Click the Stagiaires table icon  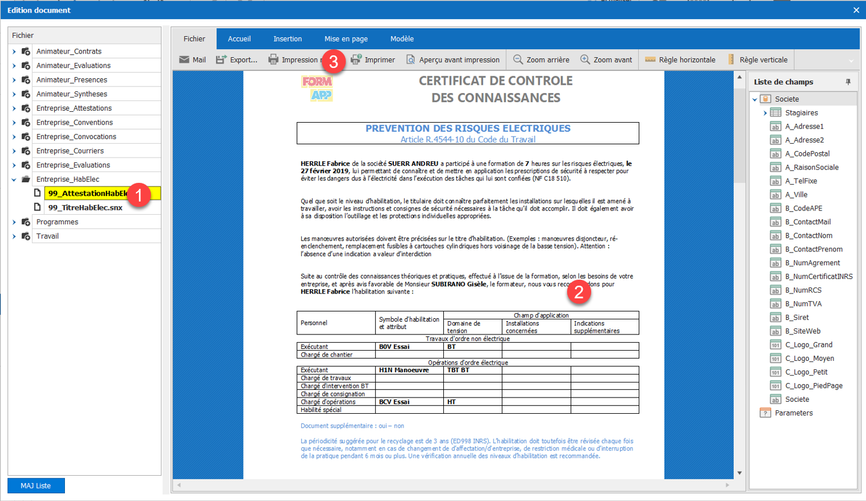click(776, 112)
